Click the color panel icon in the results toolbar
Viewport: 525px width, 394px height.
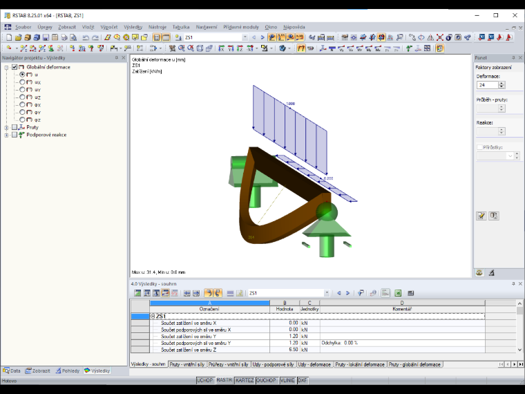(439, 48)
